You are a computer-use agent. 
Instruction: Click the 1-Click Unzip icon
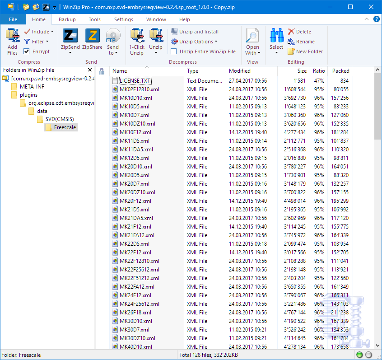tap(137, 36)
